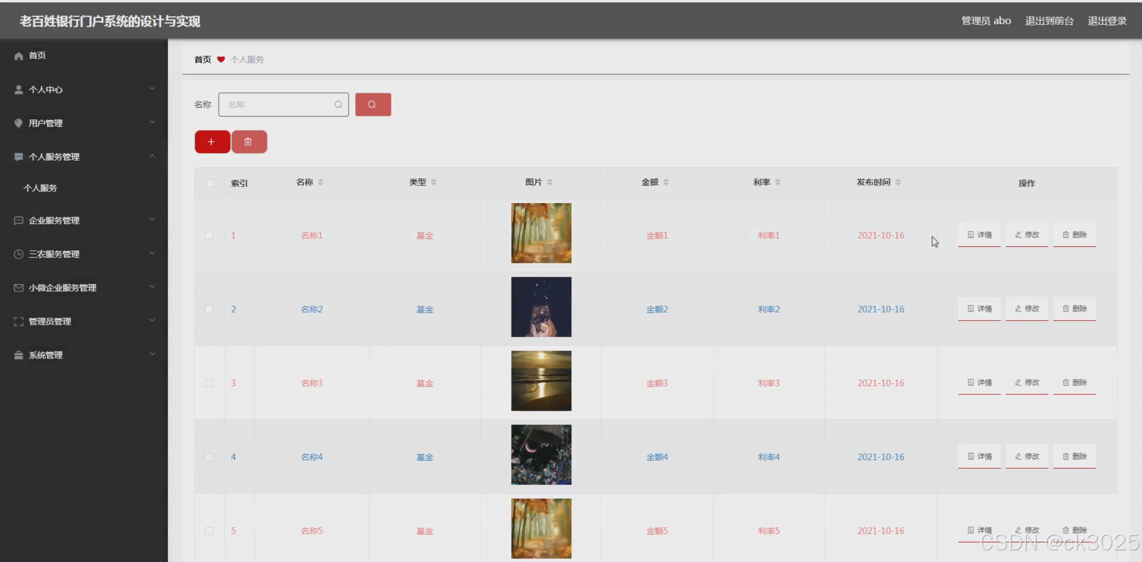Image resolution: width=1142 pixels, height=562 pixels.
Task: Click 删除 button for row 4
Action: (1074, 456)
